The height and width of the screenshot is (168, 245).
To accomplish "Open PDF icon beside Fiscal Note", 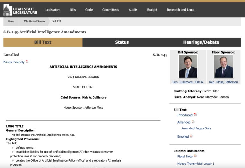I will 195,156.
